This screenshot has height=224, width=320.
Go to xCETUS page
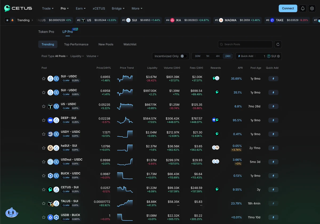[x=99, y=8]
